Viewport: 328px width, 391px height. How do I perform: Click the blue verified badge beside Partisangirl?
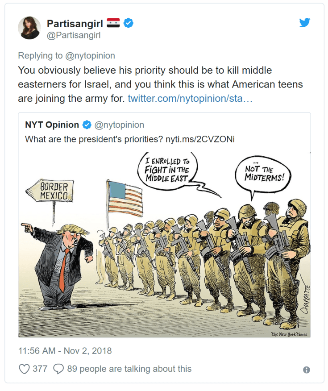coord(129,23)
